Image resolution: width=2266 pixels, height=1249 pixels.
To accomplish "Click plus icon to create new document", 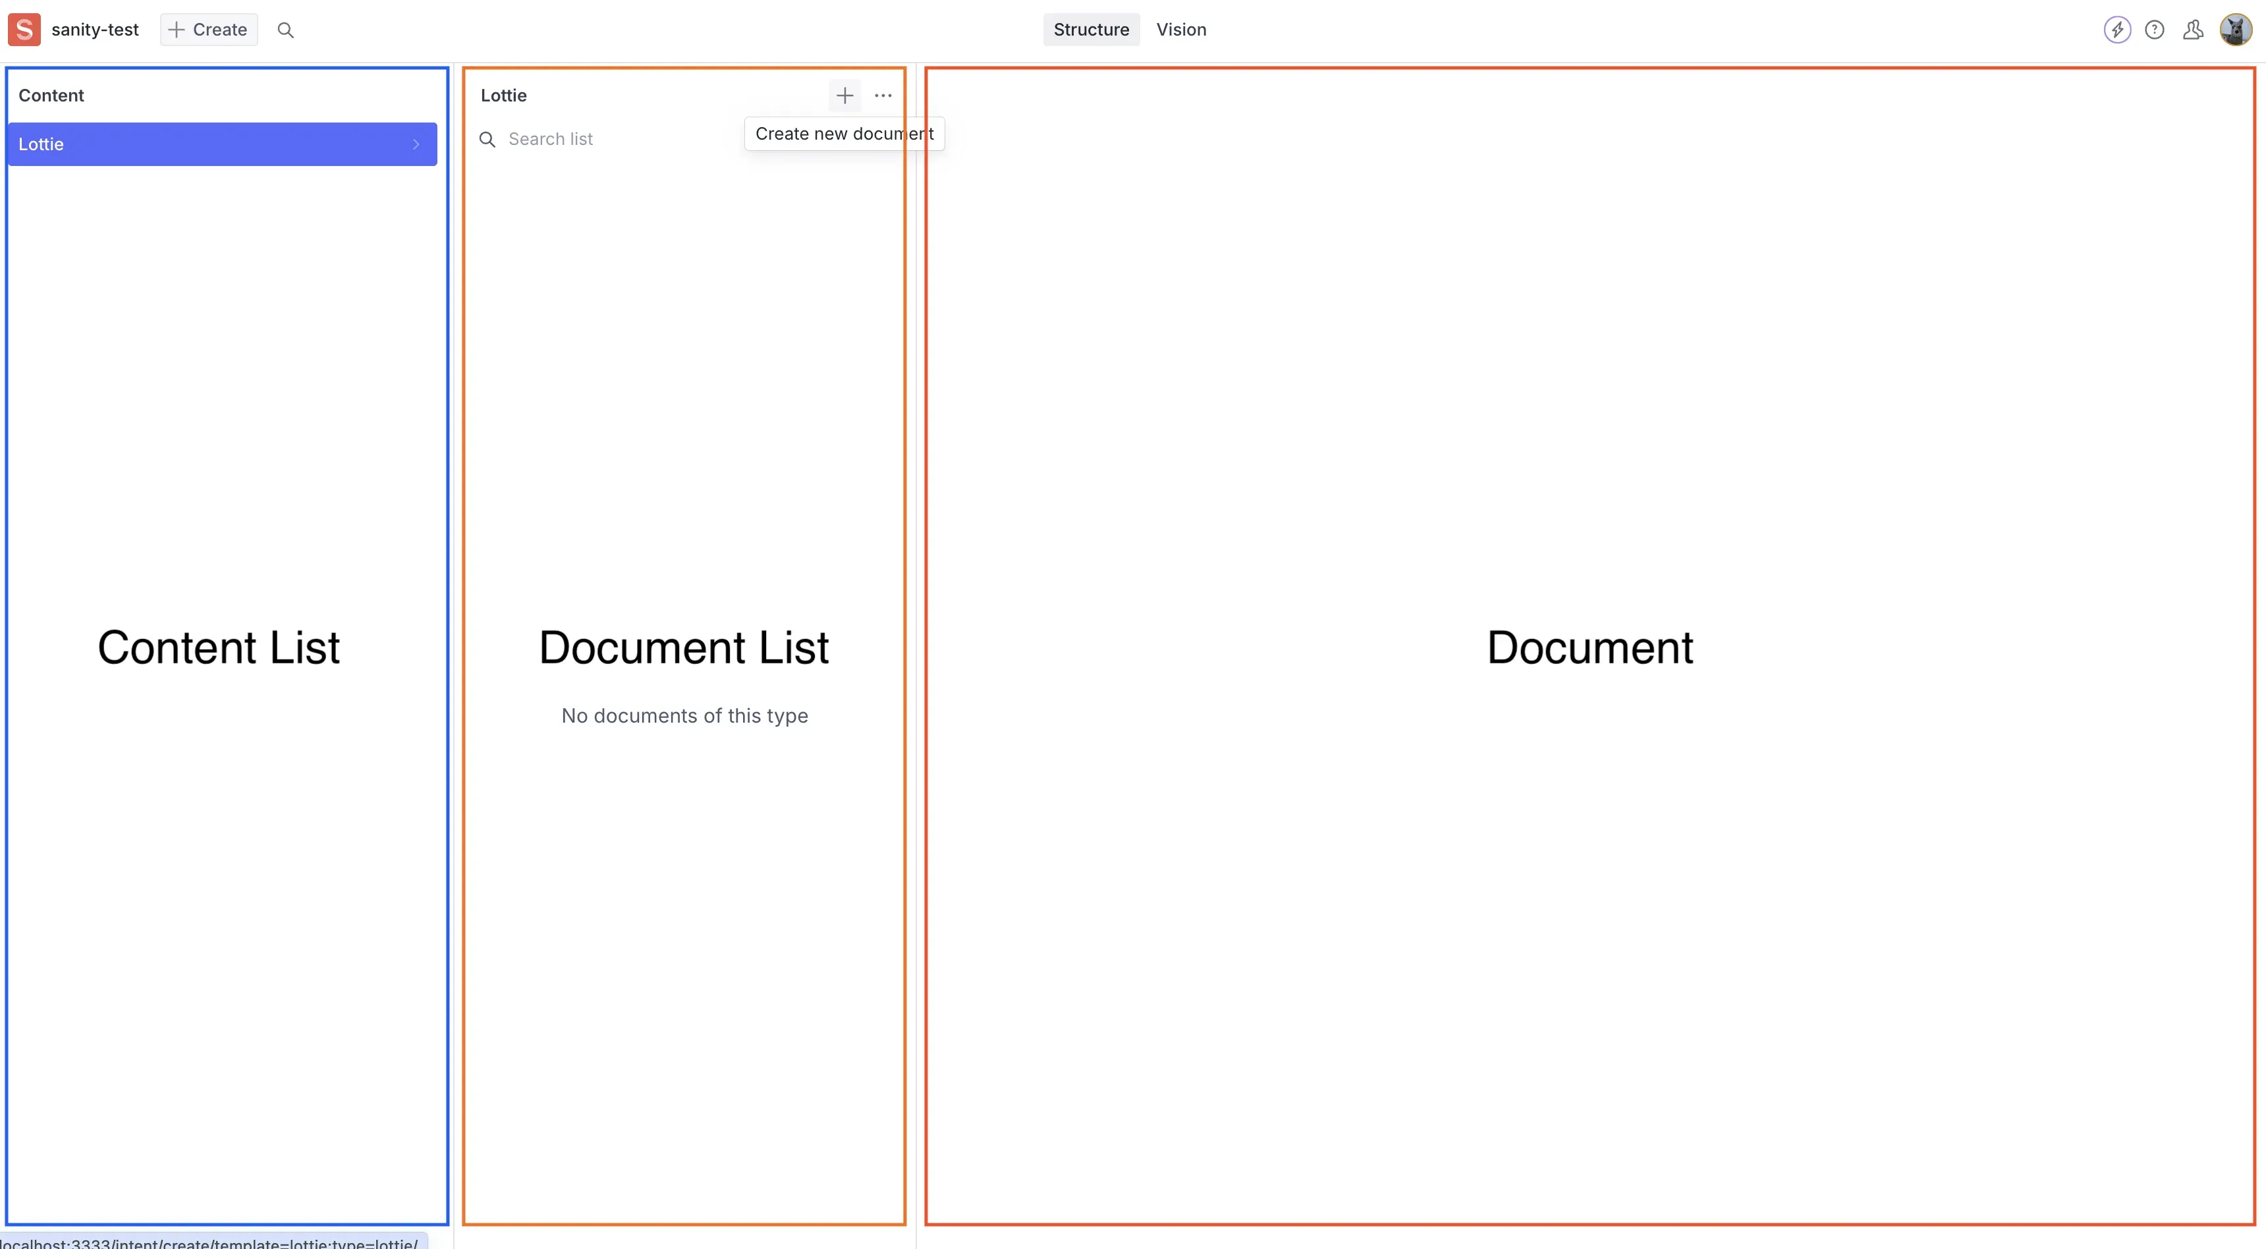I will point(844,95).
